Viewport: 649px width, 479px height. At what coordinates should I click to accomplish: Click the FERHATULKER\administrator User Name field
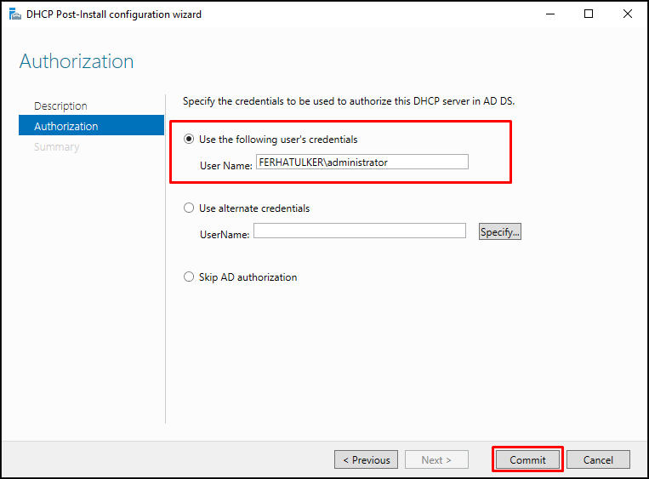(x=362, y=162)
